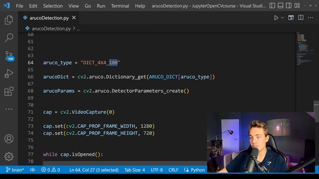319x179 pixels.
Task: Click the VS Code logo icon
Action: [6, 5]
